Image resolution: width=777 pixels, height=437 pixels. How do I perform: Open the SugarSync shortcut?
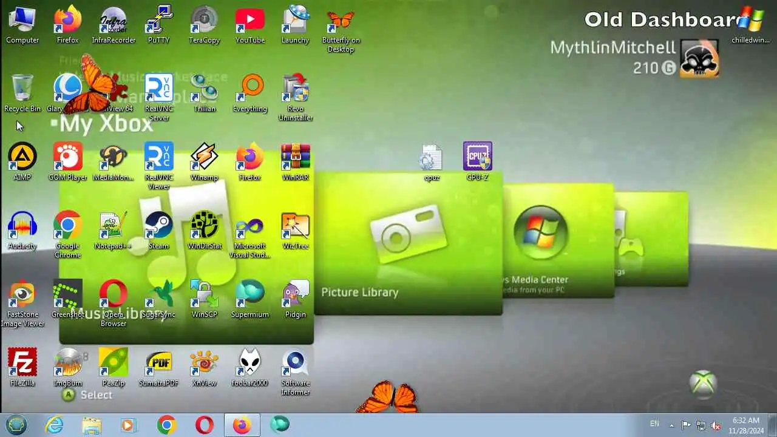(158, 299)
